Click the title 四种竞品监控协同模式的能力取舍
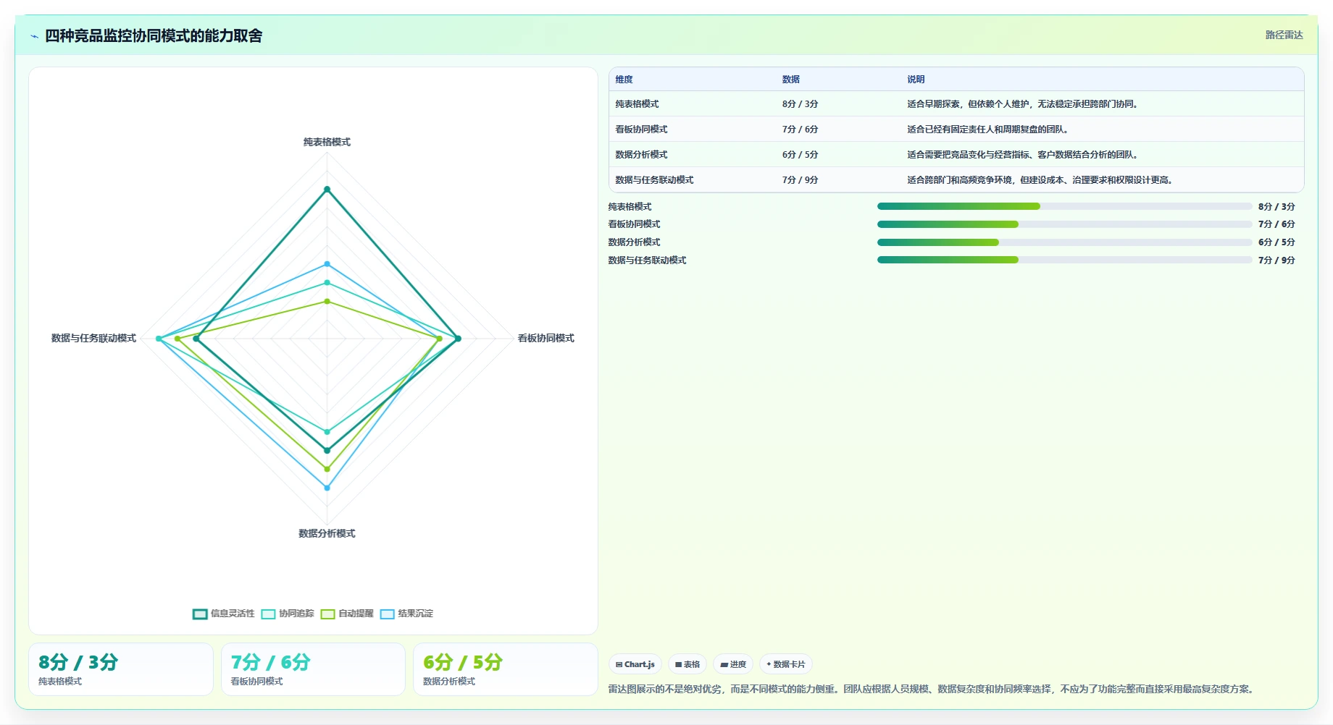 tap(154, 36)
